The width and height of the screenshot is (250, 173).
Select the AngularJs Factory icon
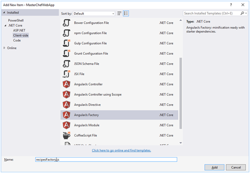pyautogui.click(x=66, y=115)
